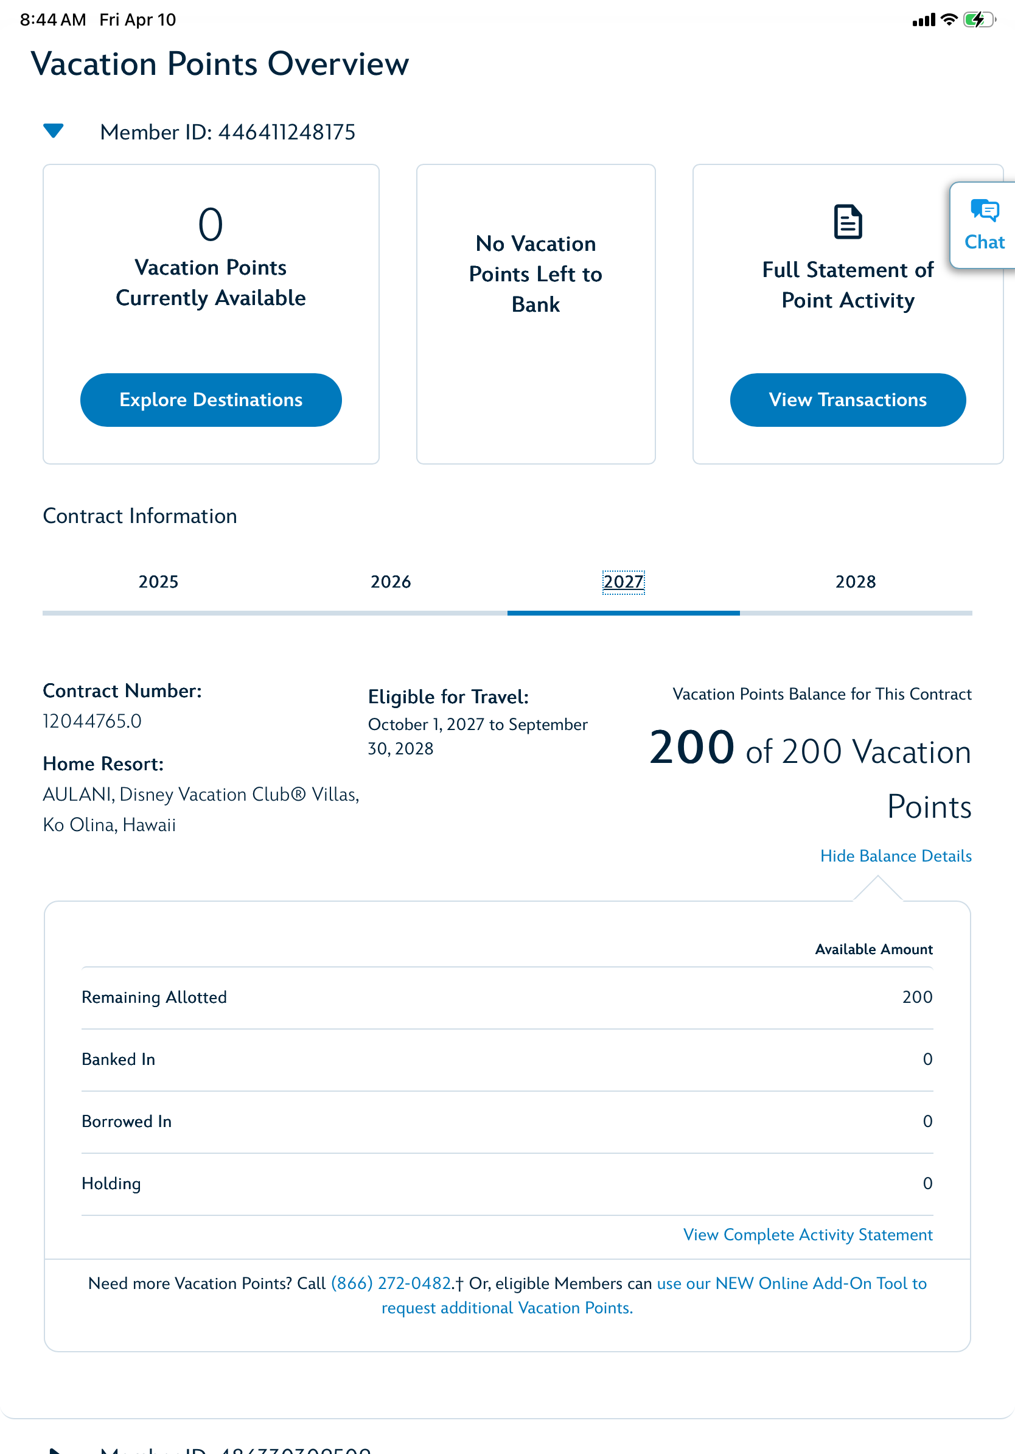Select the 2027 contract year tab
The width and height of the screenshot is (1015, 1454).
[623, 581]
